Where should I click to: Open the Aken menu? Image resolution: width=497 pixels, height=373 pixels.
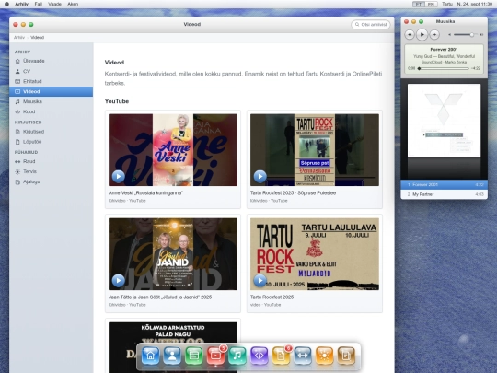(73, 4)
